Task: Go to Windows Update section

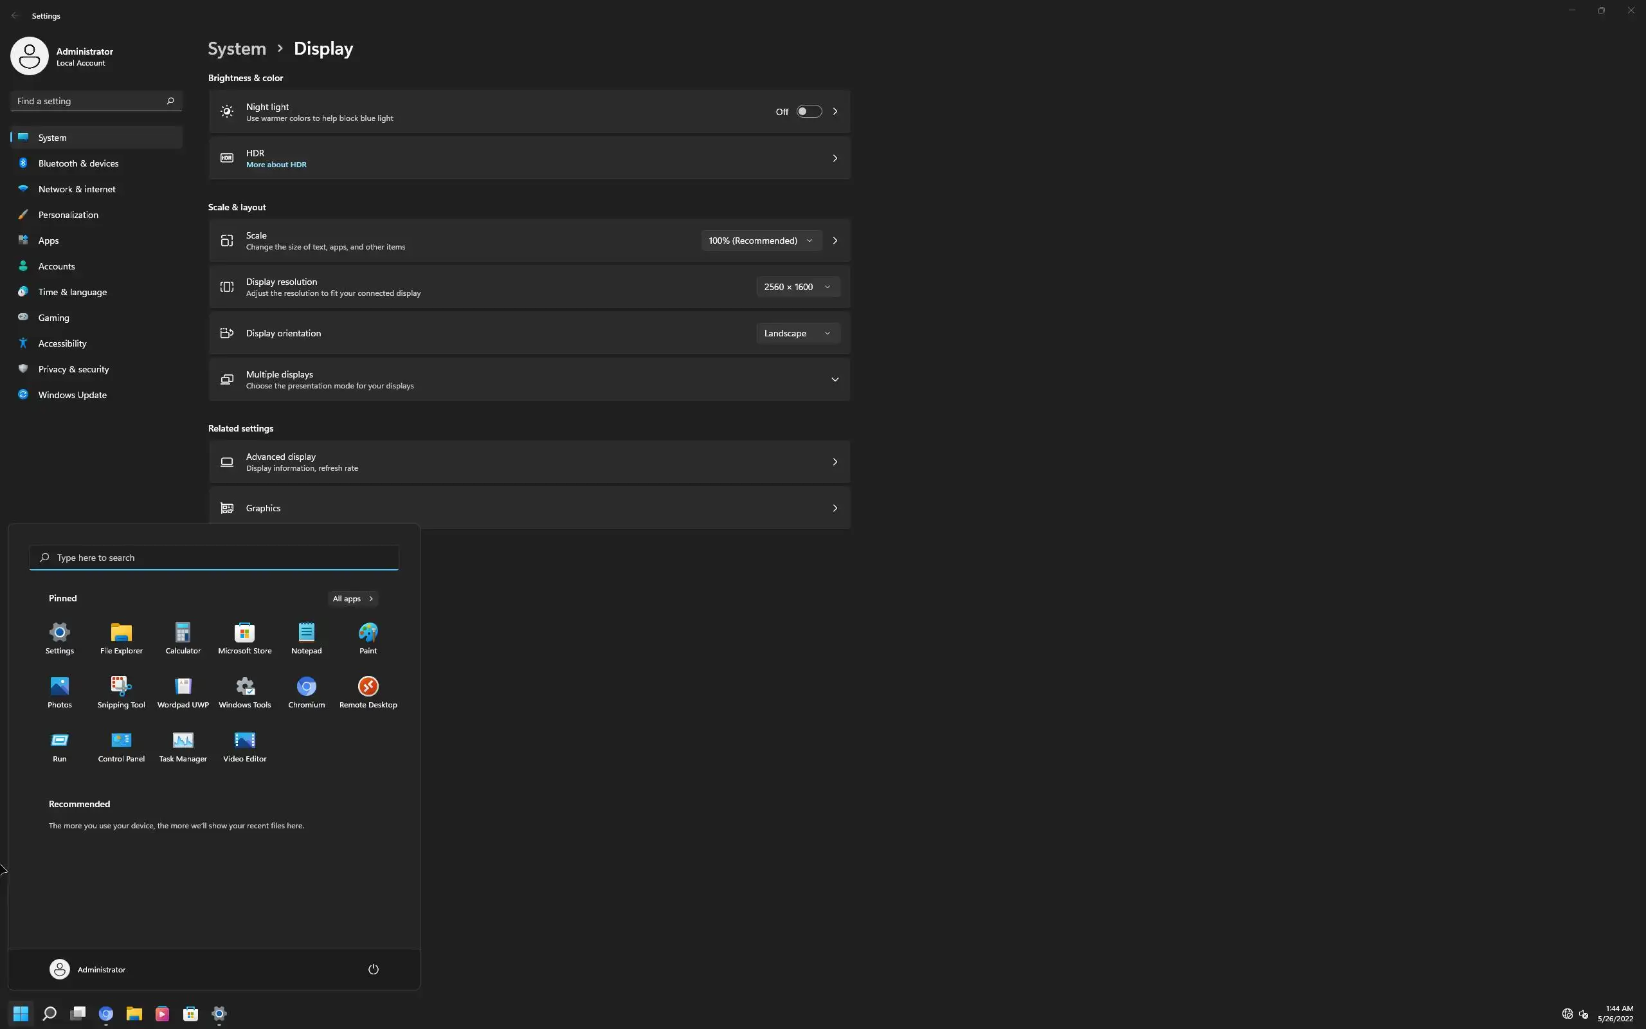Action: click(72, 395)
